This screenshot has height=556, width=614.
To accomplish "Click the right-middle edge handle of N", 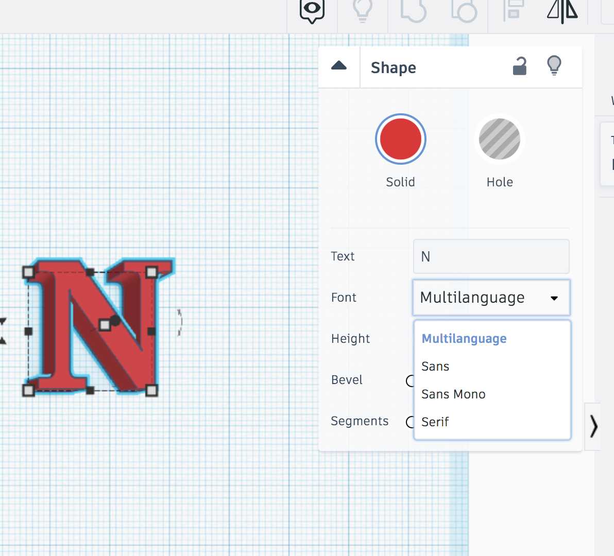I will pos(151,332).
